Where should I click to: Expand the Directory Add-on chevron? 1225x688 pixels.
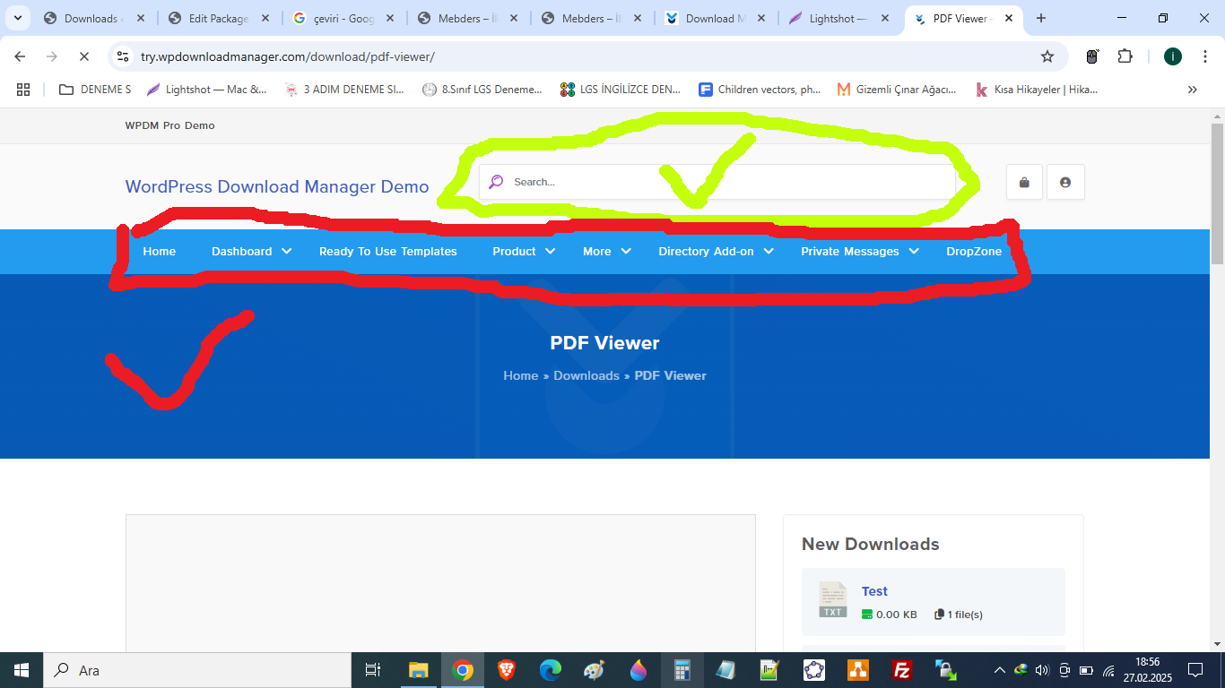pos(769,252)
